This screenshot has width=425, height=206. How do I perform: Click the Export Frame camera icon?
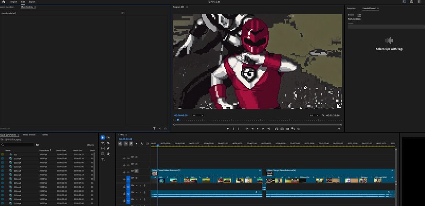pos(288,129)
